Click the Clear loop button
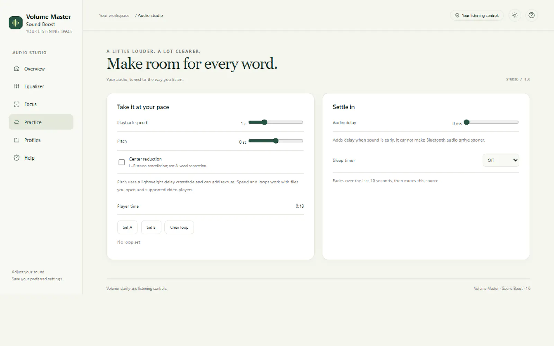Image resolution: width=554 pixels, height=346 pixels. 179,227
